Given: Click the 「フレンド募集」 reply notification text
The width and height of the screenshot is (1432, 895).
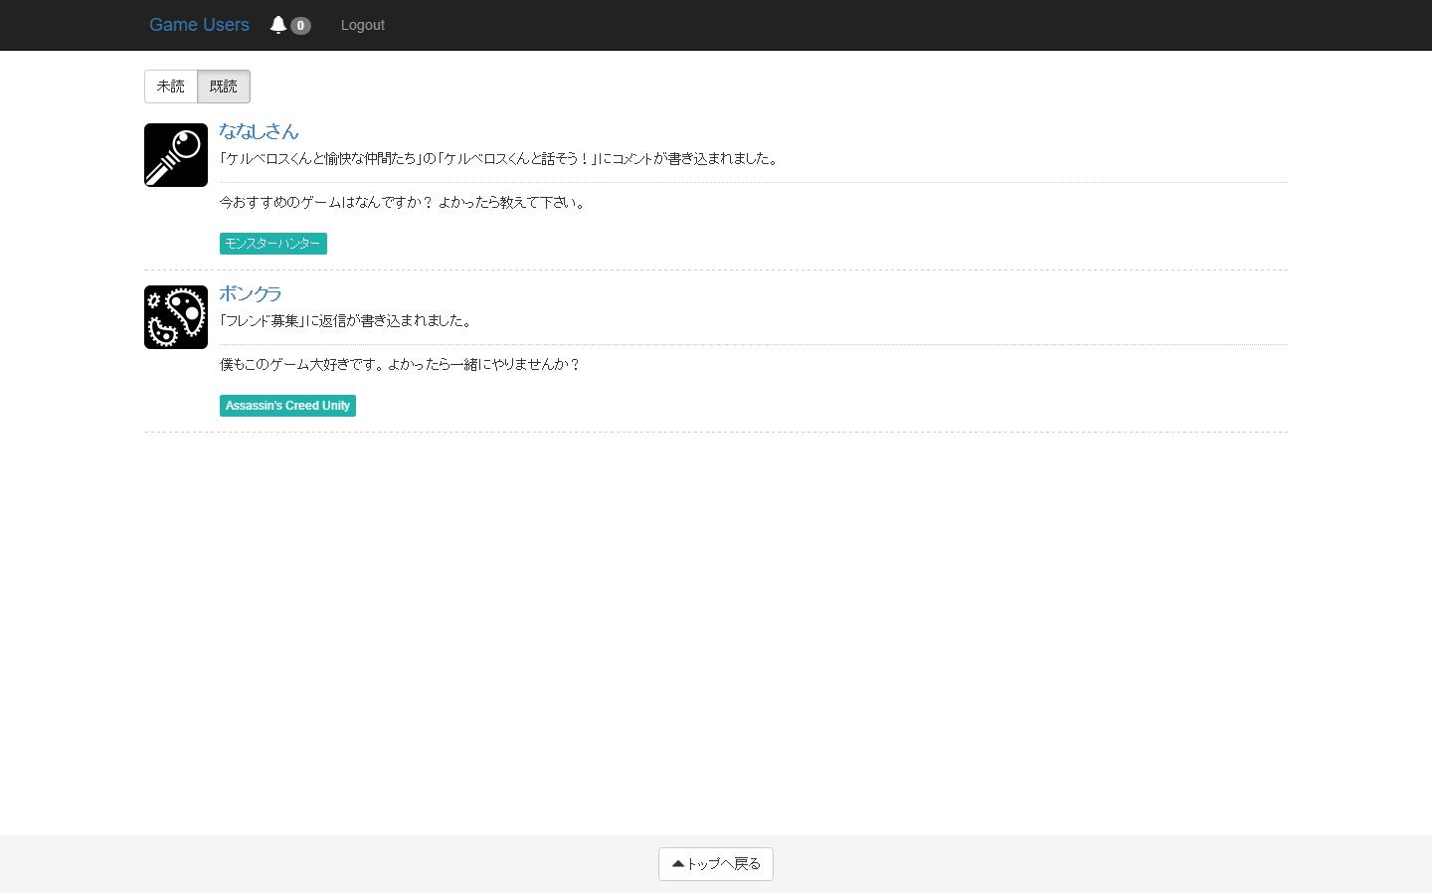Looking at the screenshot, I should tap(263, 321).
